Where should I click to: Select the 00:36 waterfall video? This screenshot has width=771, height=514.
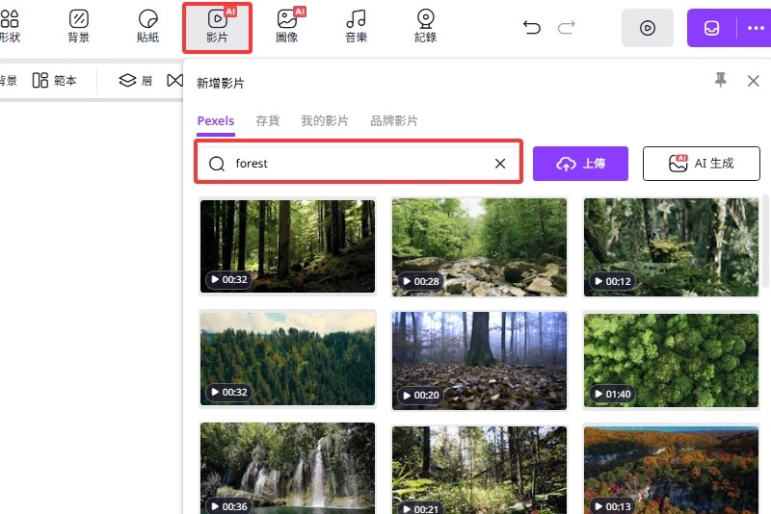click(287, 468)
